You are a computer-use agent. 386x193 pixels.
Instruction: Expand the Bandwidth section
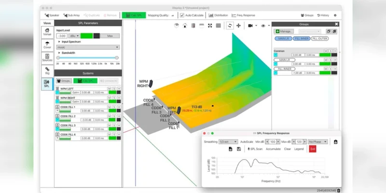coord(59,53)
